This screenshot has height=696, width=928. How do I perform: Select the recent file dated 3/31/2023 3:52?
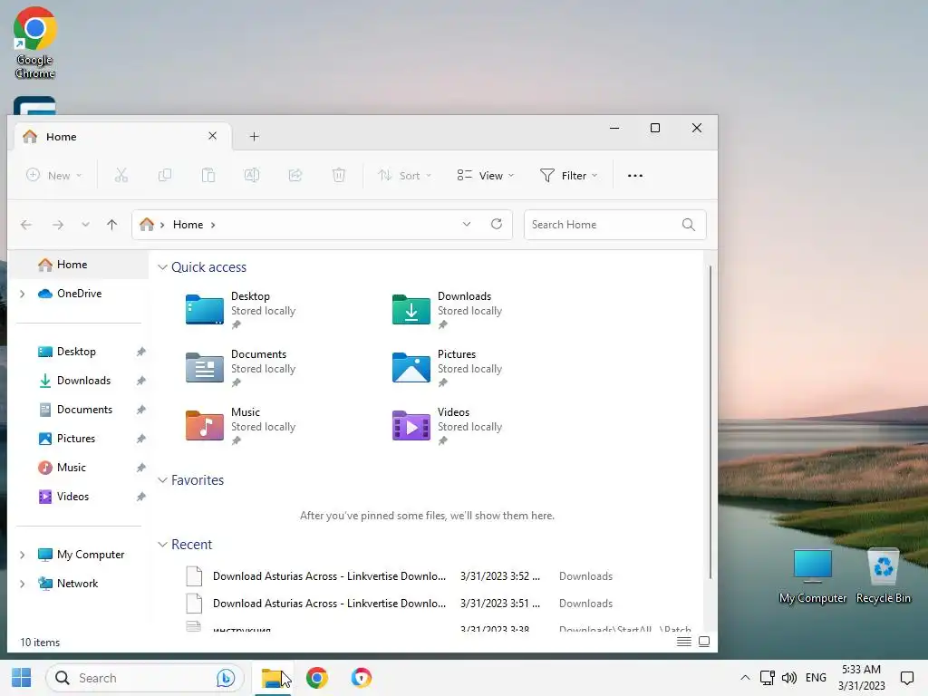pyautogui.click(x=438, y=576)
